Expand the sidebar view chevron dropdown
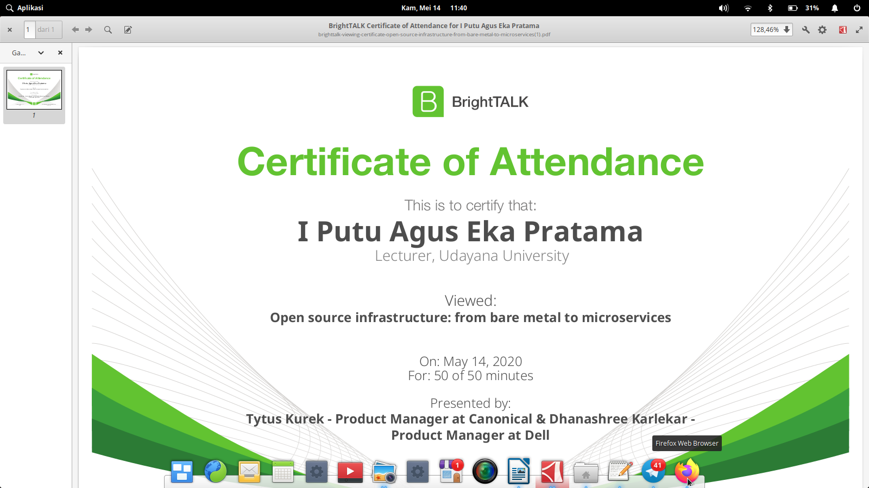This screenshot has width=869, height=488. (x=41, y=53)
